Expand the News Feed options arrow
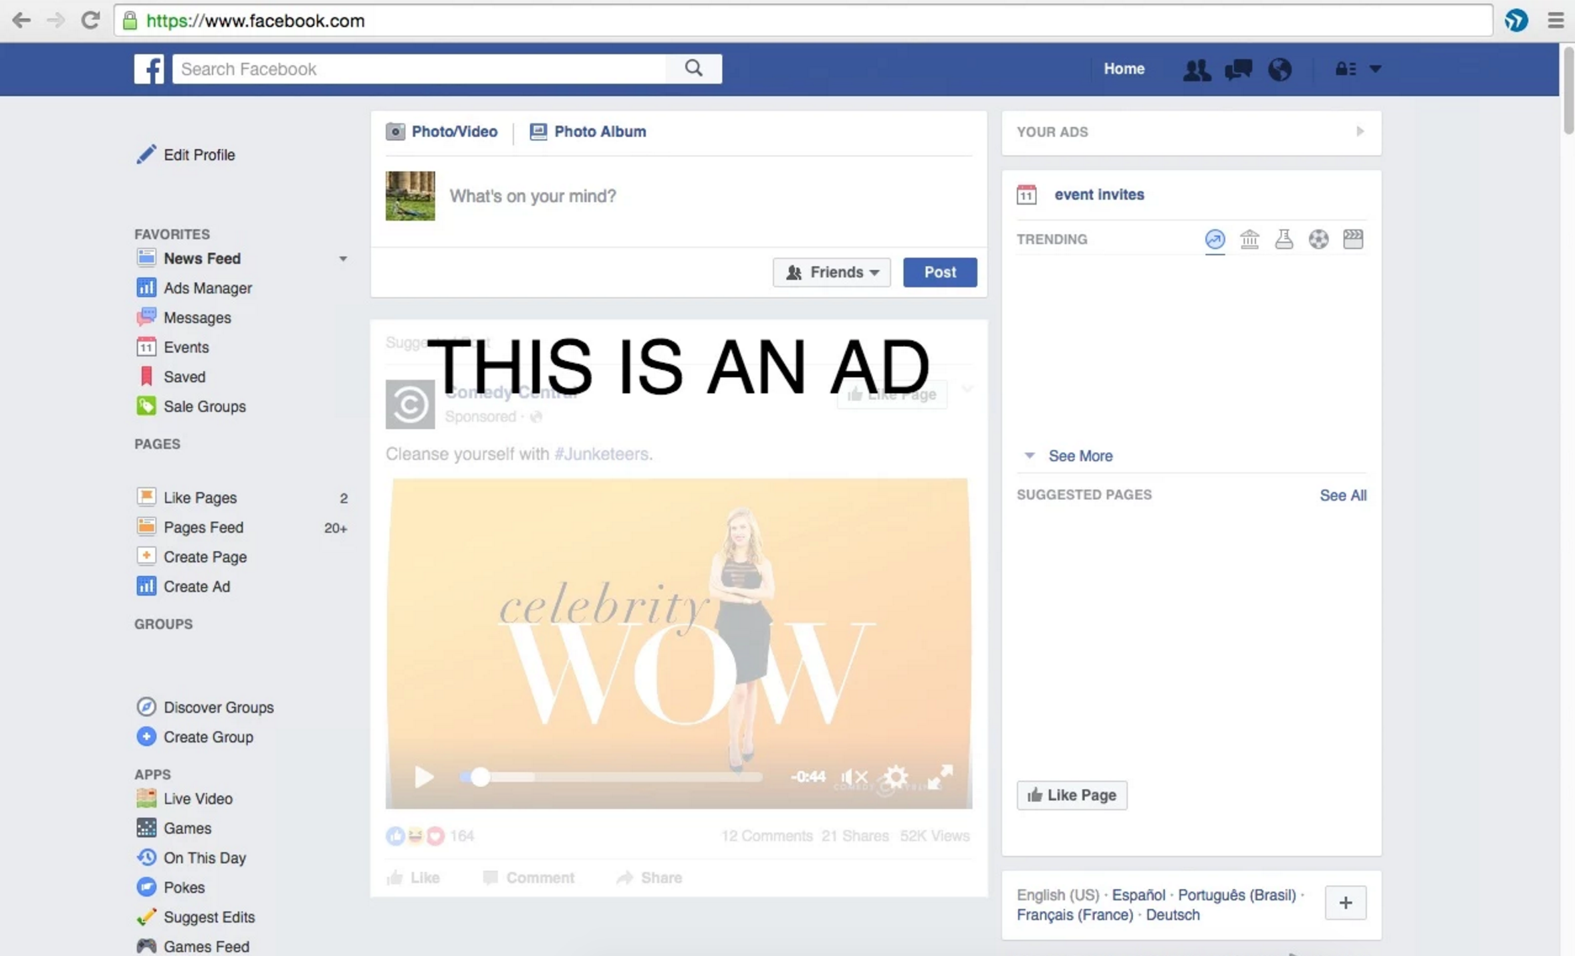Viewport: 1575px width, 956px height. point(343,259)
